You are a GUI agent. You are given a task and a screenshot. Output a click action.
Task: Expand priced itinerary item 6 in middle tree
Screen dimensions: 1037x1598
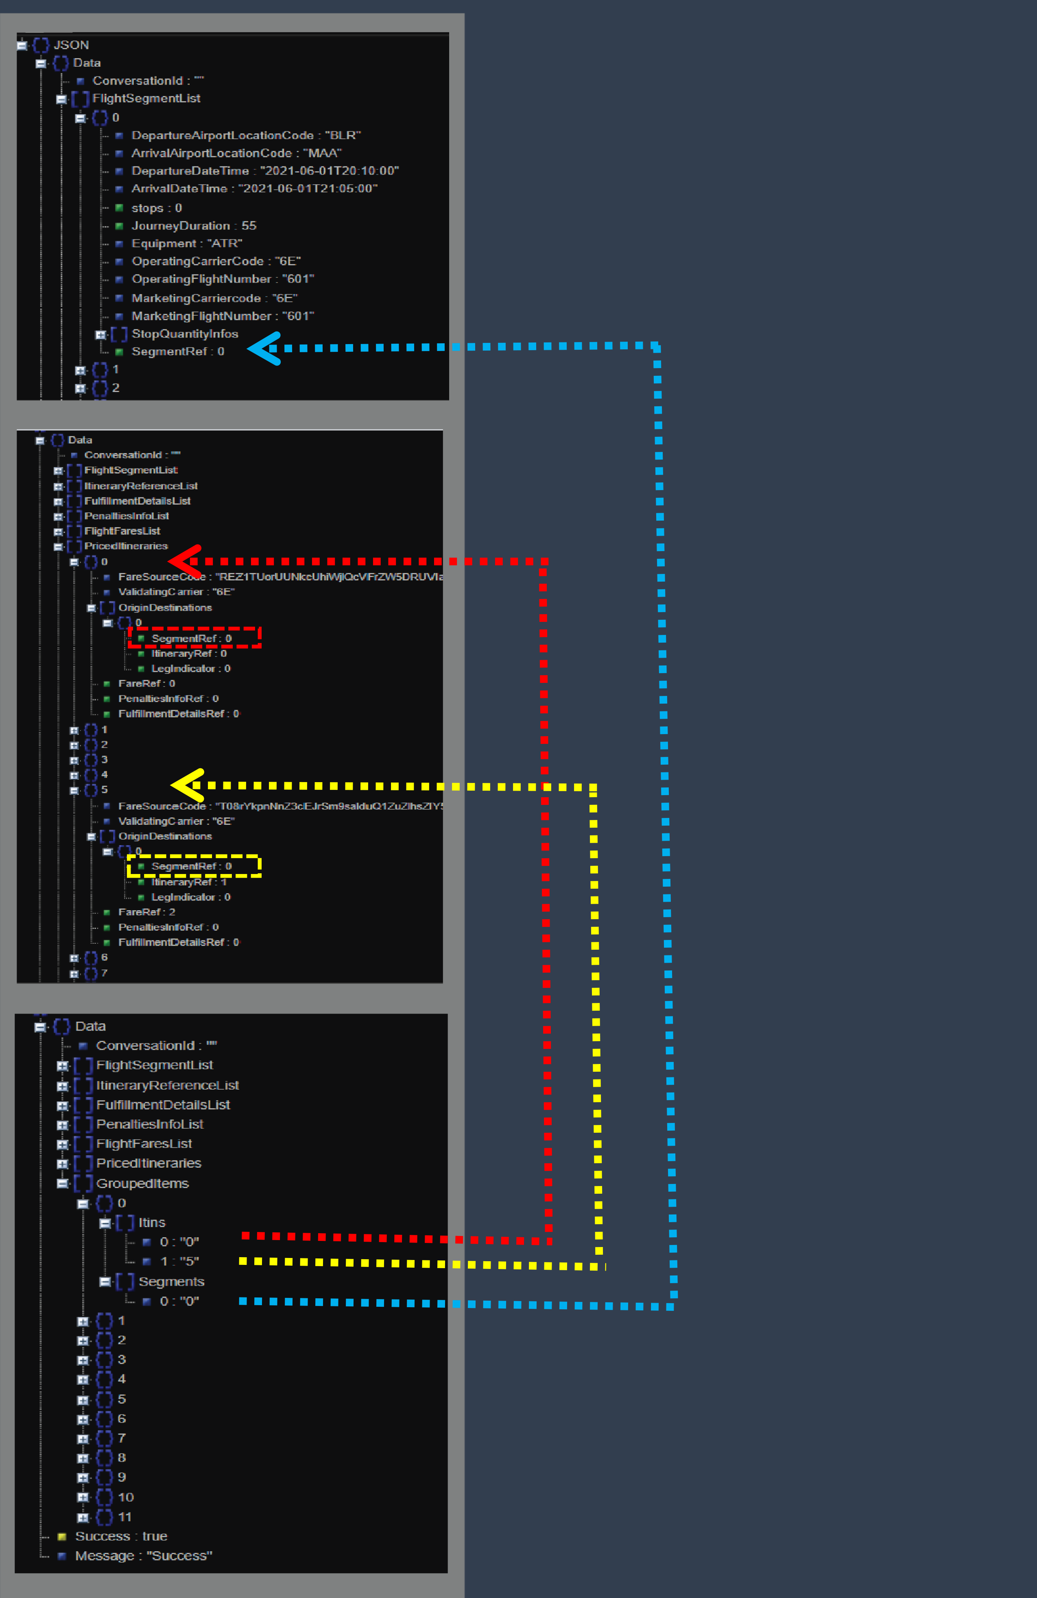[74, 958]
